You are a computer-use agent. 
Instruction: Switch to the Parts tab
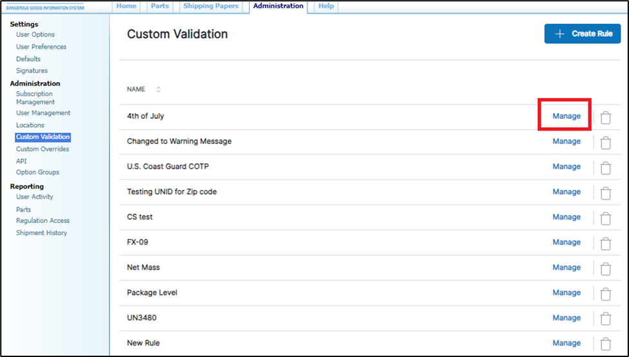coord(160,6)
